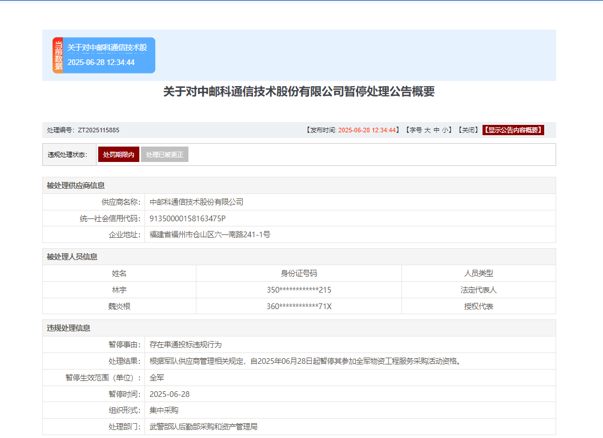Click address 福建省福州市仓山区六一南路241-1号
The height and width of the screenshot is (438, 603).
tap(210, 235)
